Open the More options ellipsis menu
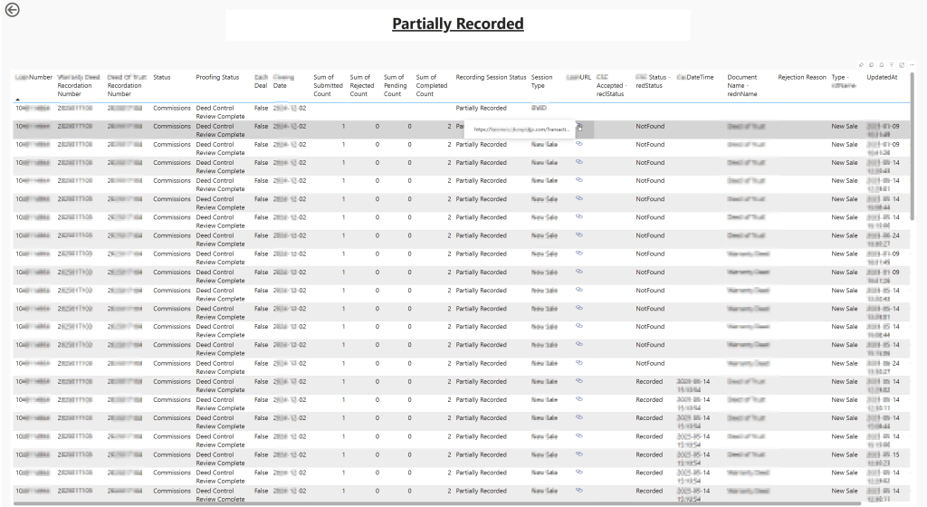Screen dimensions: 927x507 (912, 65)
